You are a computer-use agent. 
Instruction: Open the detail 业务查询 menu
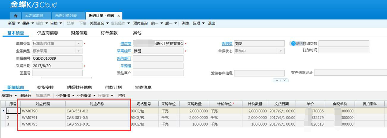pyautogui.click(x=84, y=96)
